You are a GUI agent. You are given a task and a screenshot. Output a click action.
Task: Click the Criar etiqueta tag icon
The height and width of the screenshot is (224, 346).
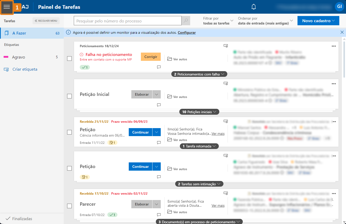pos(6,69)
